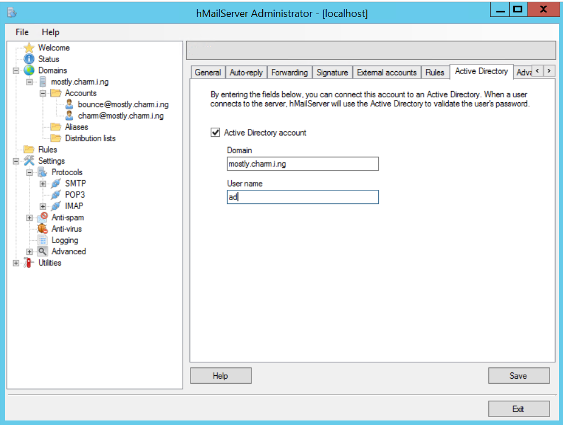Click the Advanced magnifier icon
Viewport: 563px width, 425px height.
pyautogui.click(x=43, y=251)
